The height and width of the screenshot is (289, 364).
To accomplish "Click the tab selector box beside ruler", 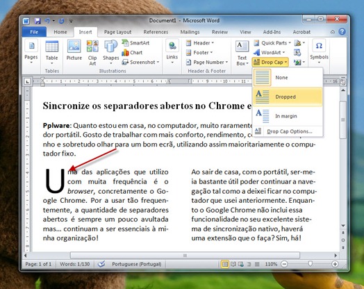I will [x=27, y=81].
